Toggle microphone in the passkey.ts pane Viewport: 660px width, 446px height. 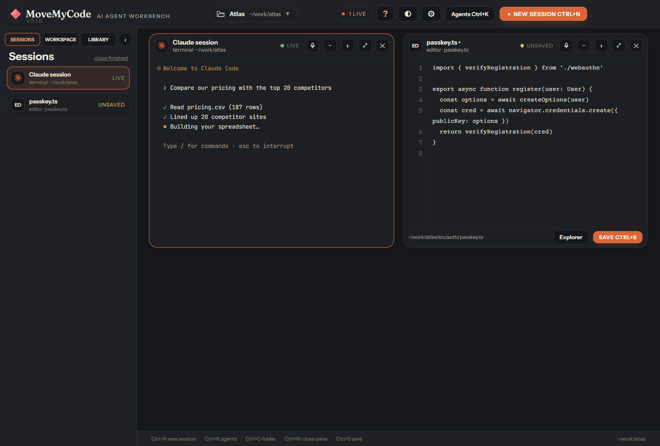[566, 46]
